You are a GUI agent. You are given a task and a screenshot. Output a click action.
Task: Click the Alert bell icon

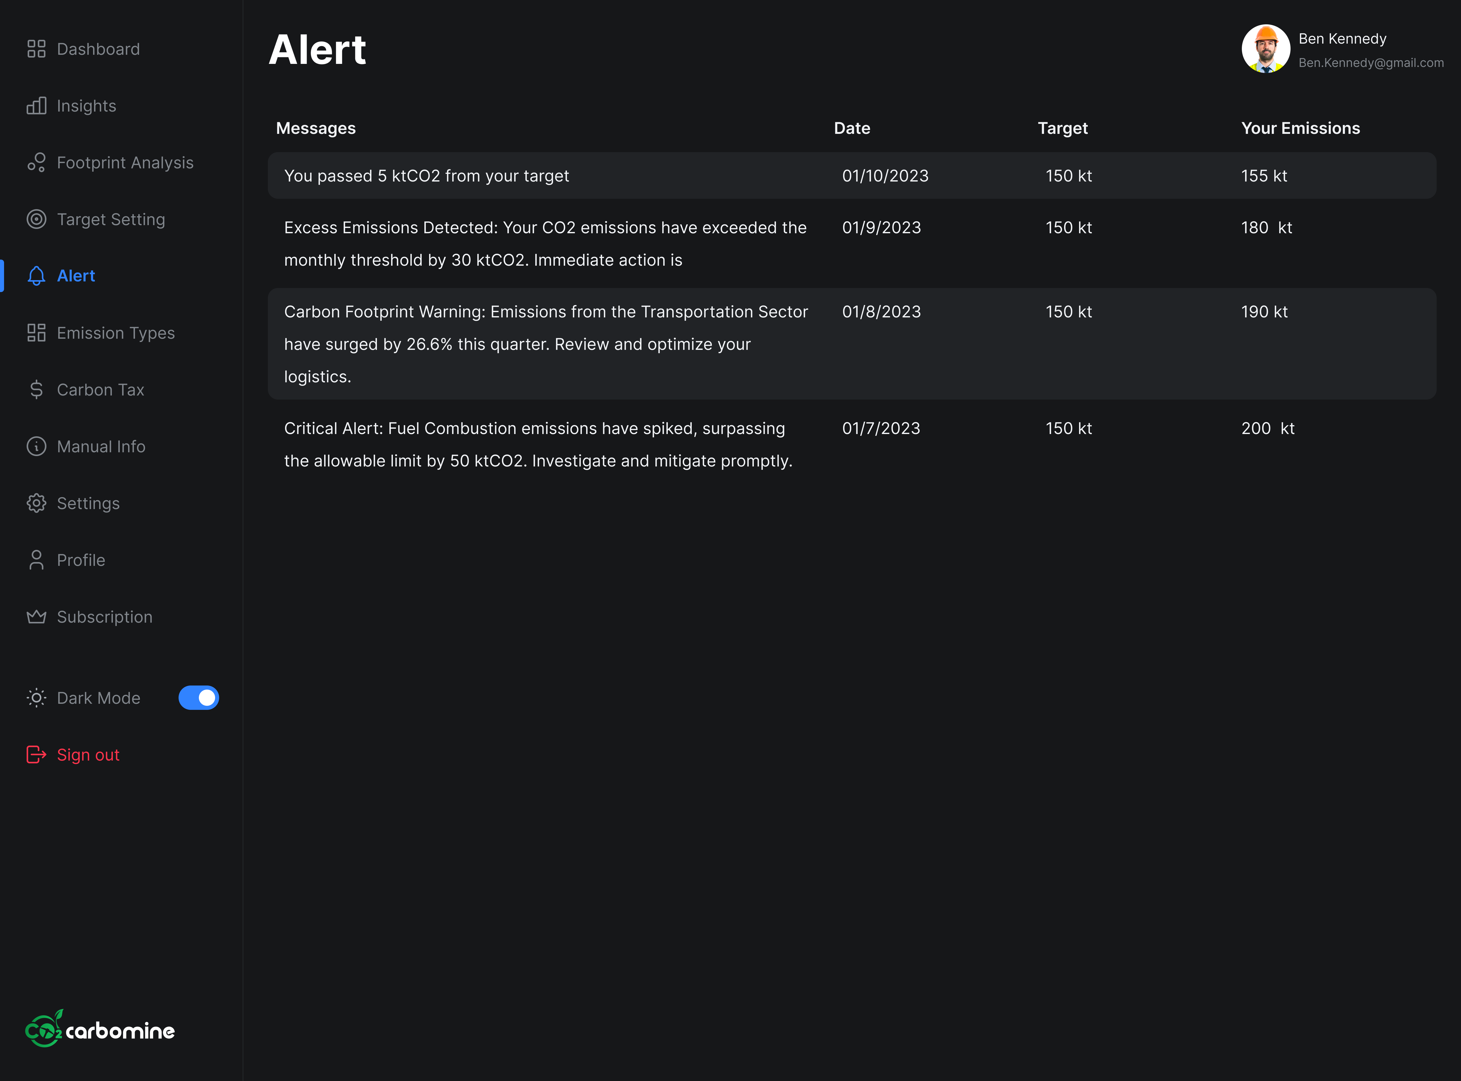[x=36, y=276]
